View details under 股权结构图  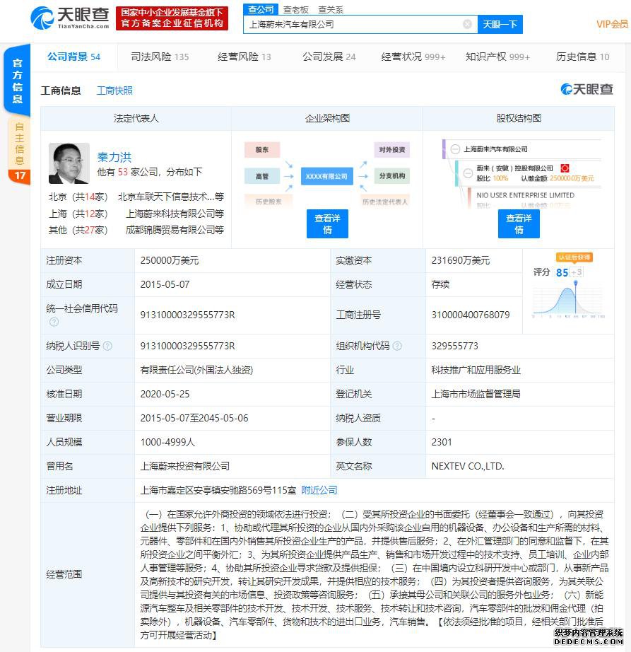click(519, 223)
